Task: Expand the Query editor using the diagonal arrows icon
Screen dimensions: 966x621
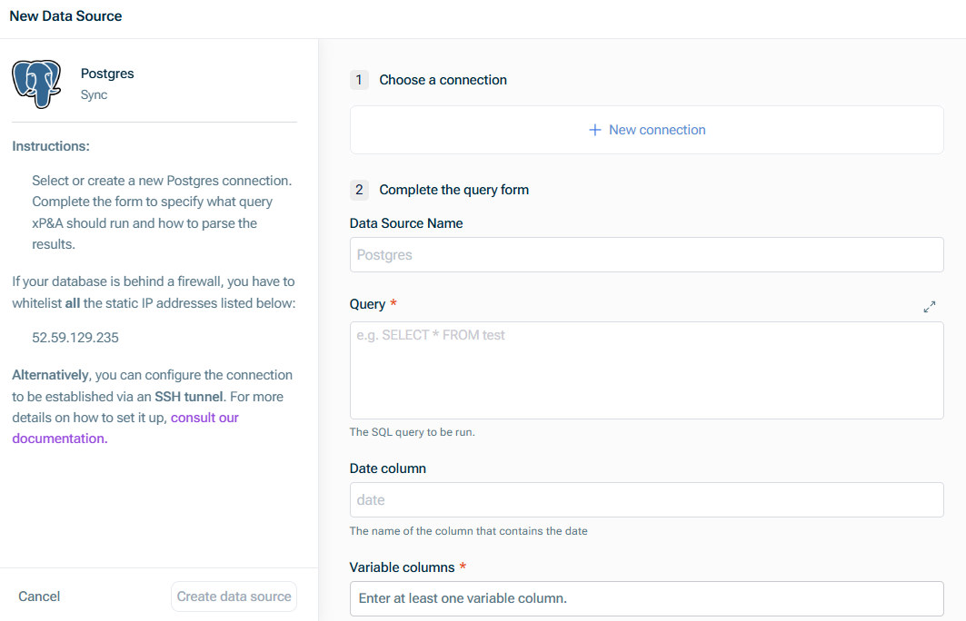Action: click(x=930, y=307)
